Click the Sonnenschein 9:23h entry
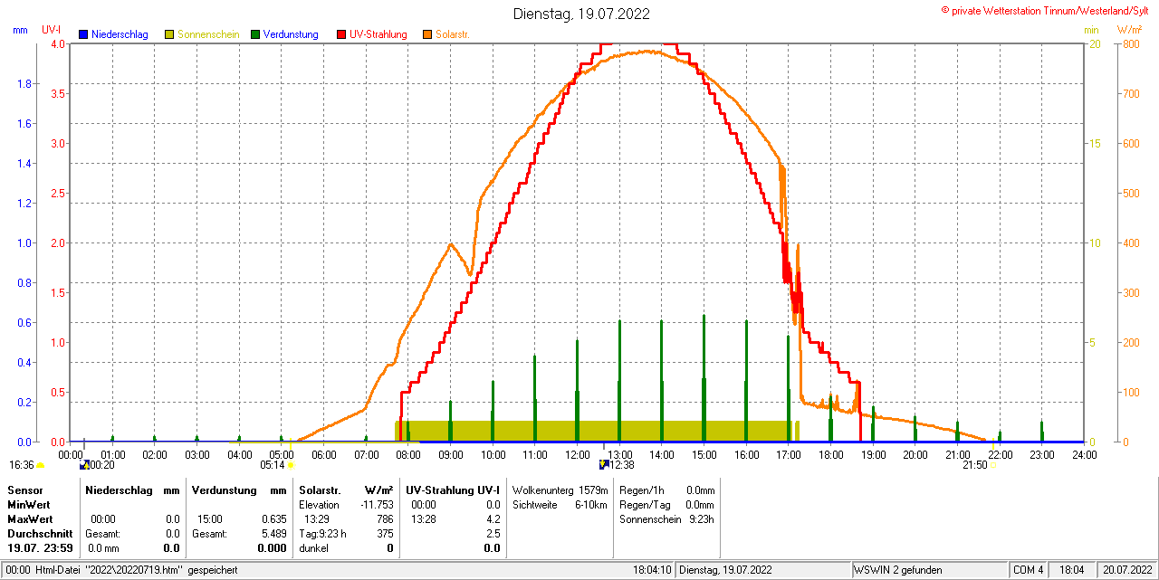 click(x=666, y=518)
